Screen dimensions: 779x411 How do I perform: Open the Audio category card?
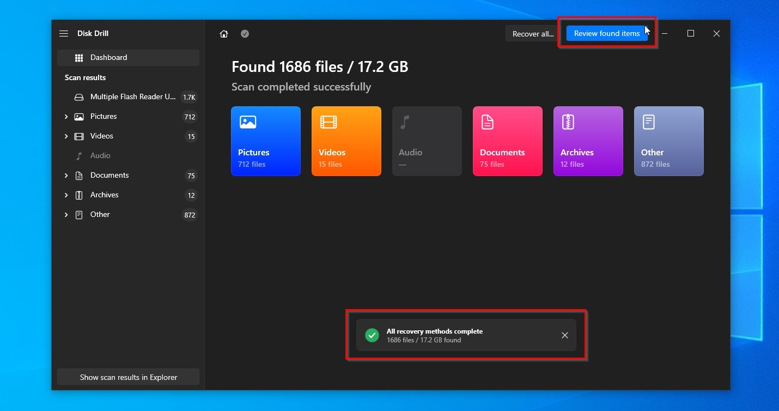427,141
